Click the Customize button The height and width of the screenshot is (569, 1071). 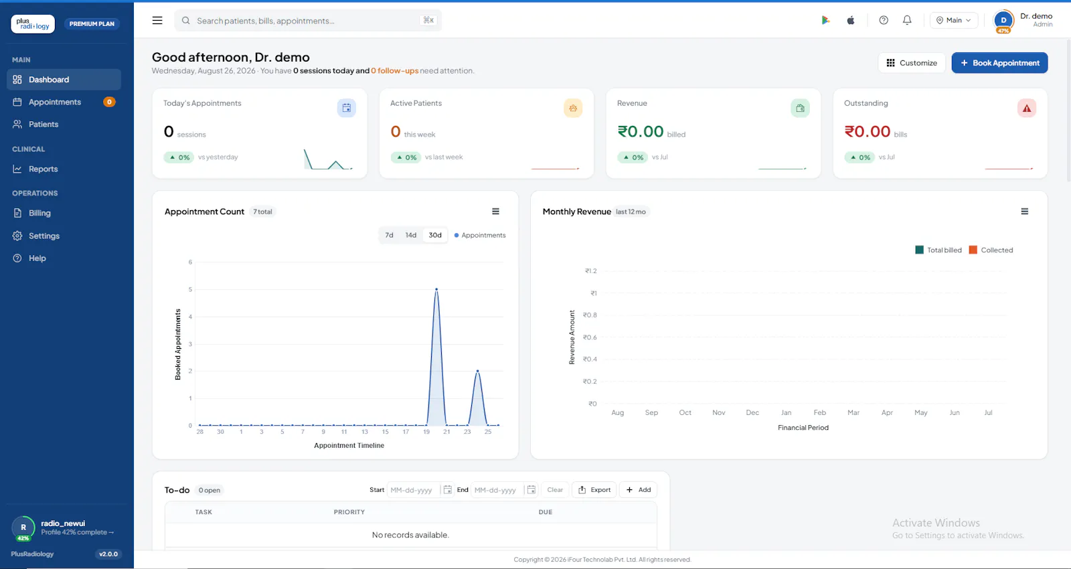(x=912, y=63)
